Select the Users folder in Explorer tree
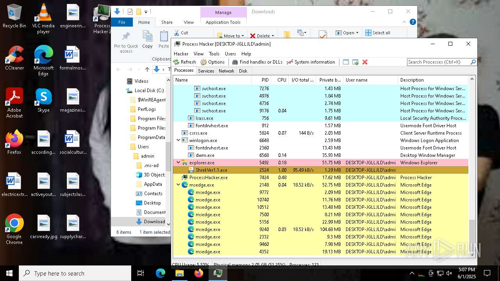 139,147
